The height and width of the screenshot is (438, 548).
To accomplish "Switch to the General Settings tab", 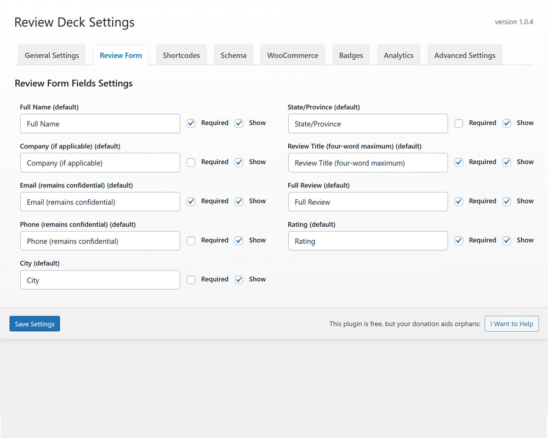I will tap(52, 55).
